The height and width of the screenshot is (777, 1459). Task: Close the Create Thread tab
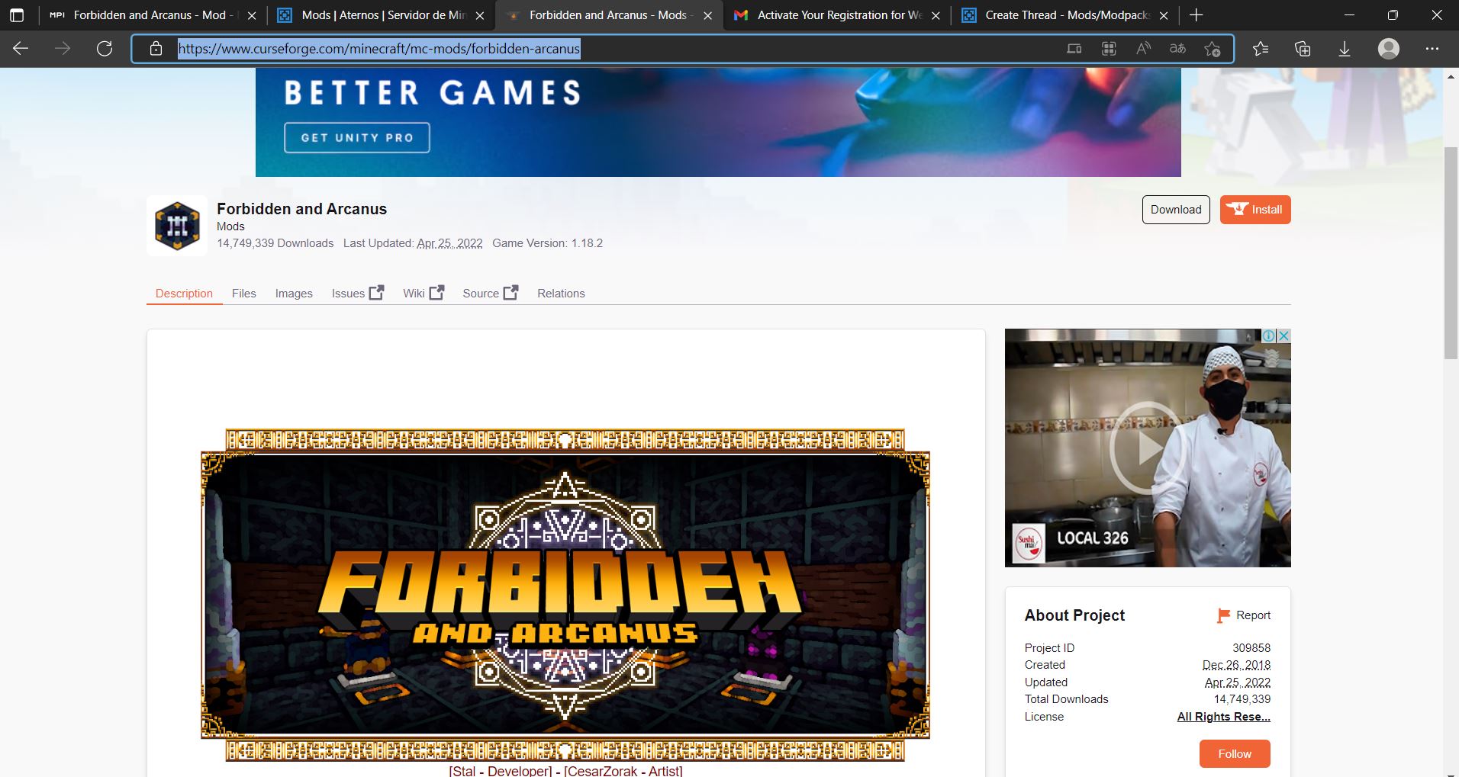(x=1164, y=15)
